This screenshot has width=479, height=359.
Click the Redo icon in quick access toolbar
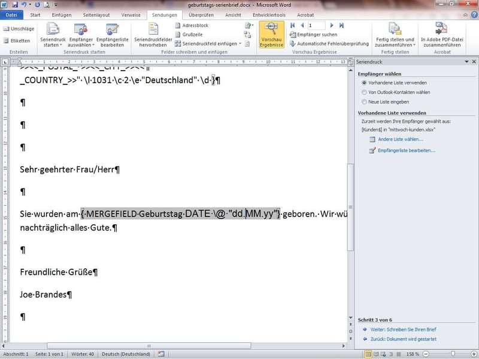tap(37, 5)
